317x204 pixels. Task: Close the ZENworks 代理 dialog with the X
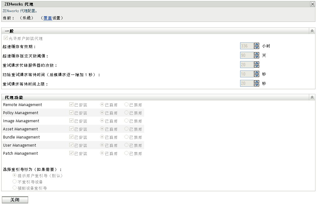pyautogui.click(x=313, y=4)
